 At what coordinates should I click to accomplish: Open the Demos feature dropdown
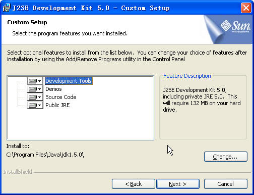35,89
